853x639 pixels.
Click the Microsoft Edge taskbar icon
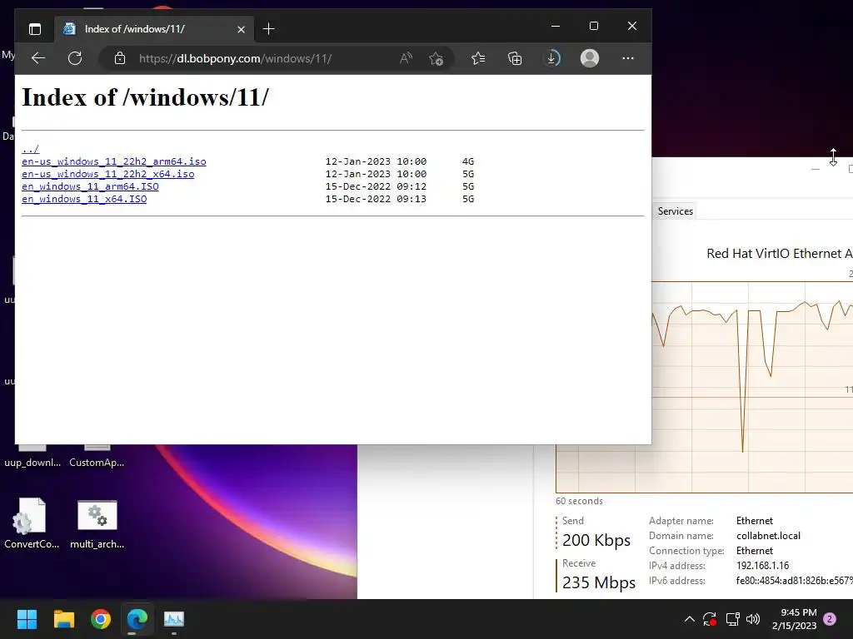137,619
